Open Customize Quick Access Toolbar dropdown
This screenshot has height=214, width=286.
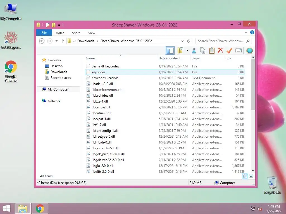59,25
